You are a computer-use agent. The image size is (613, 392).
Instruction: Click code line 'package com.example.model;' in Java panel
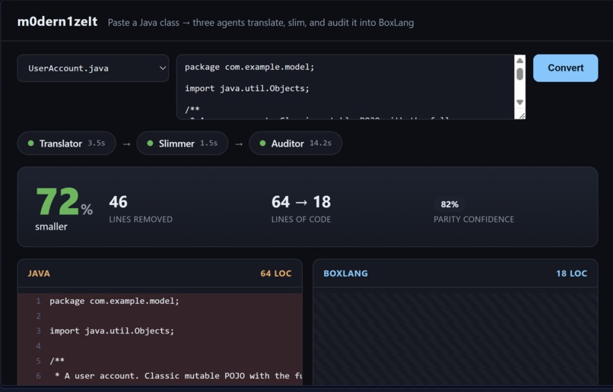(x=114, y=301)
